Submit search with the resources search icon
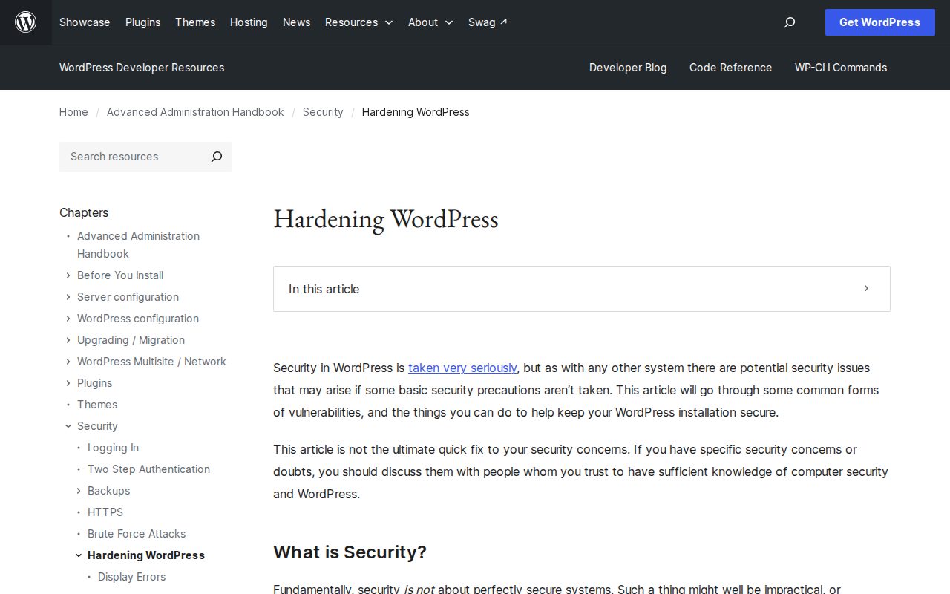This screenshot has width=950, height=594. [217, 157]
